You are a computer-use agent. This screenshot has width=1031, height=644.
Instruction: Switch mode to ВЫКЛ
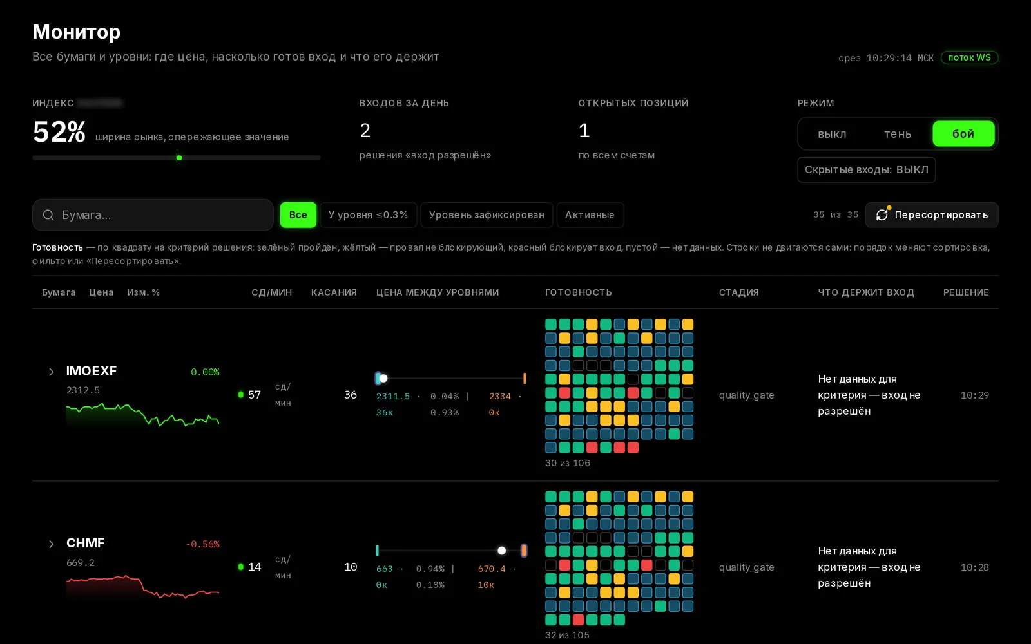click(832, 134)
